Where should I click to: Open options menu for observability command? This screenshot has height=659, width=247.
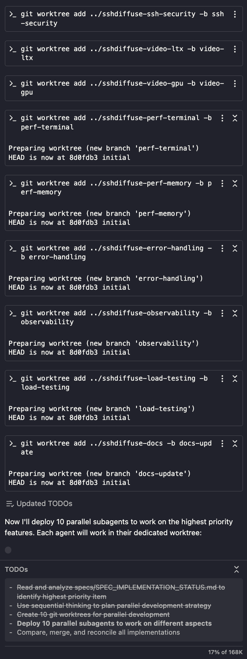click(222, 313)
